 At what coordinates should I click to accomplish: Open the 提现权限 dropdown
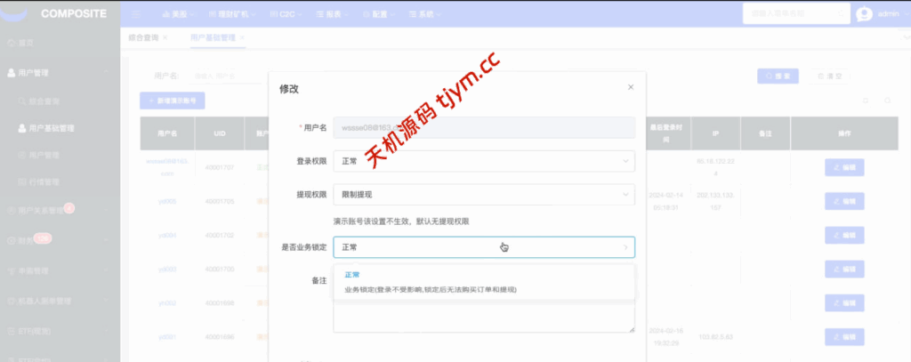[483, 194]
